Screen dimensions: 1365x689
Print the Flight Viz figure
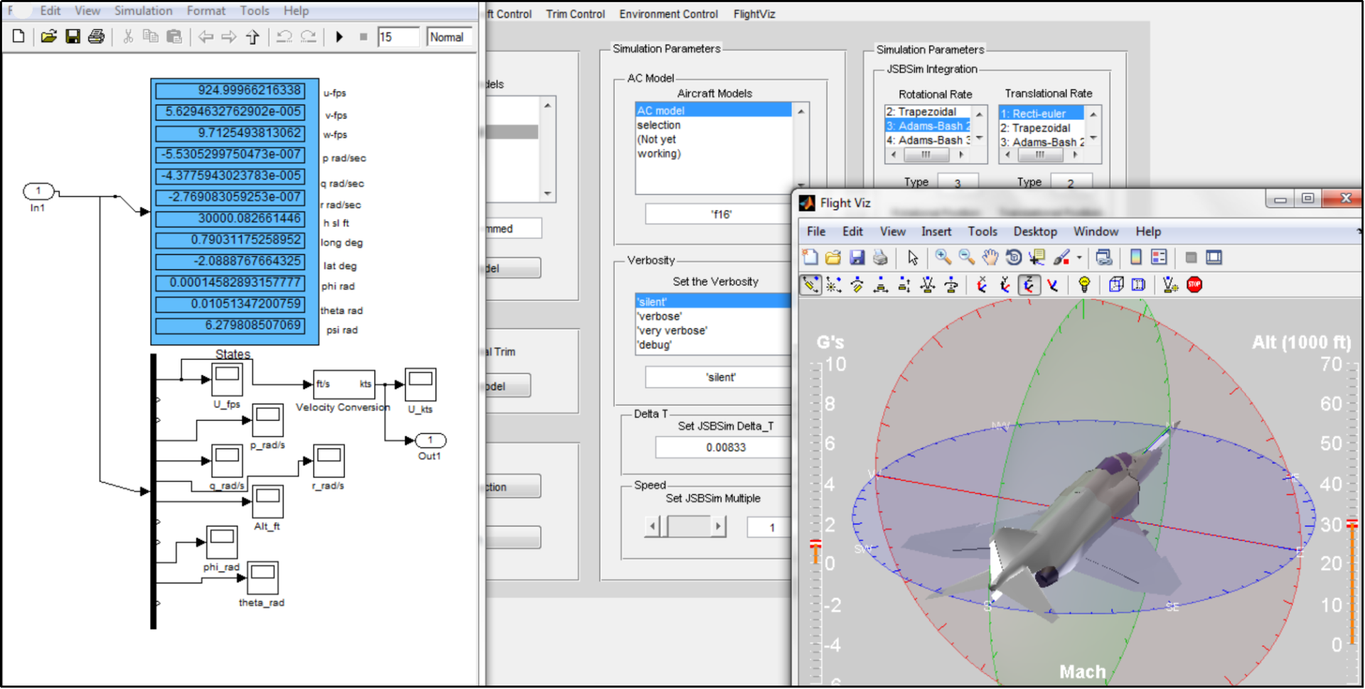click(880, 257)
